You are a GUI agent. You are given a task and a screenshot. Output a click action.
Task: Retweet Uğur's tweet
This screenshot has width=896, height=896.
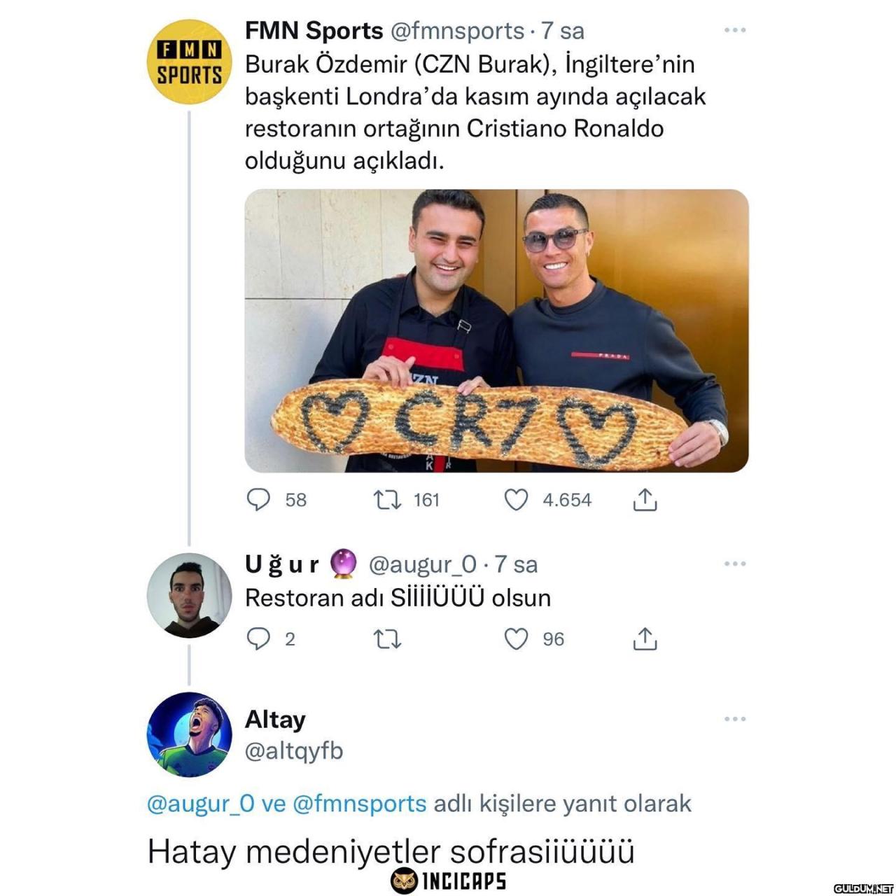coord(387,638)
